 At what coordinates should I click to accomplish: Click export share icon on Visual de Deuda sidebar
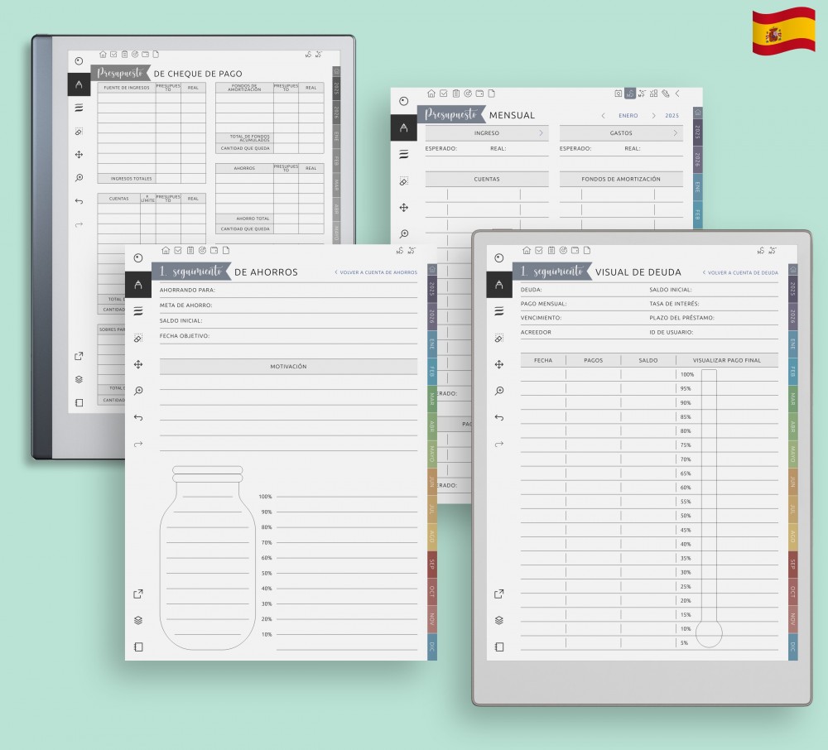[499, 594]
